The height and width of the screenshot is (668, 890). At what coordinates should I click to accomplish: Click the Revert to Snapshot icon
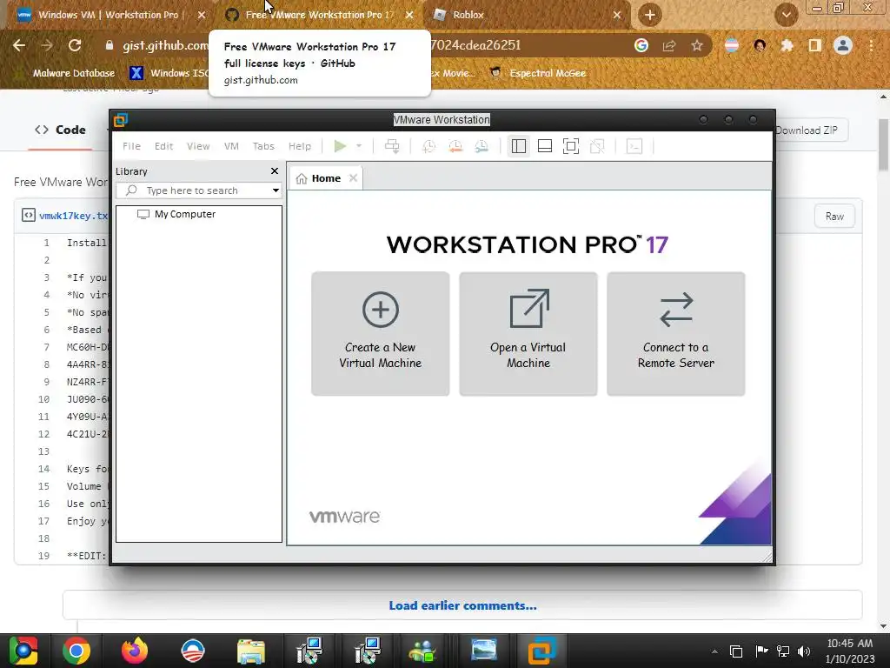455,146
